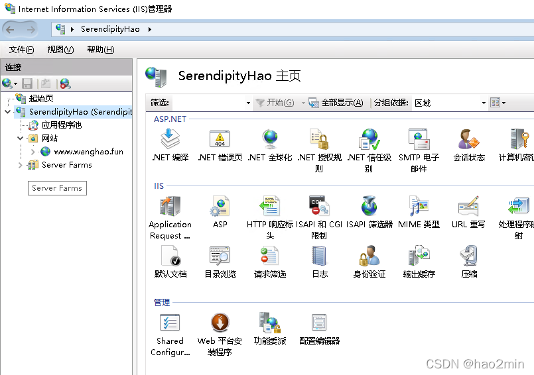The image size is (534, 375).
Task: Open 配置编辑器 feature
Action: point(319,329)
